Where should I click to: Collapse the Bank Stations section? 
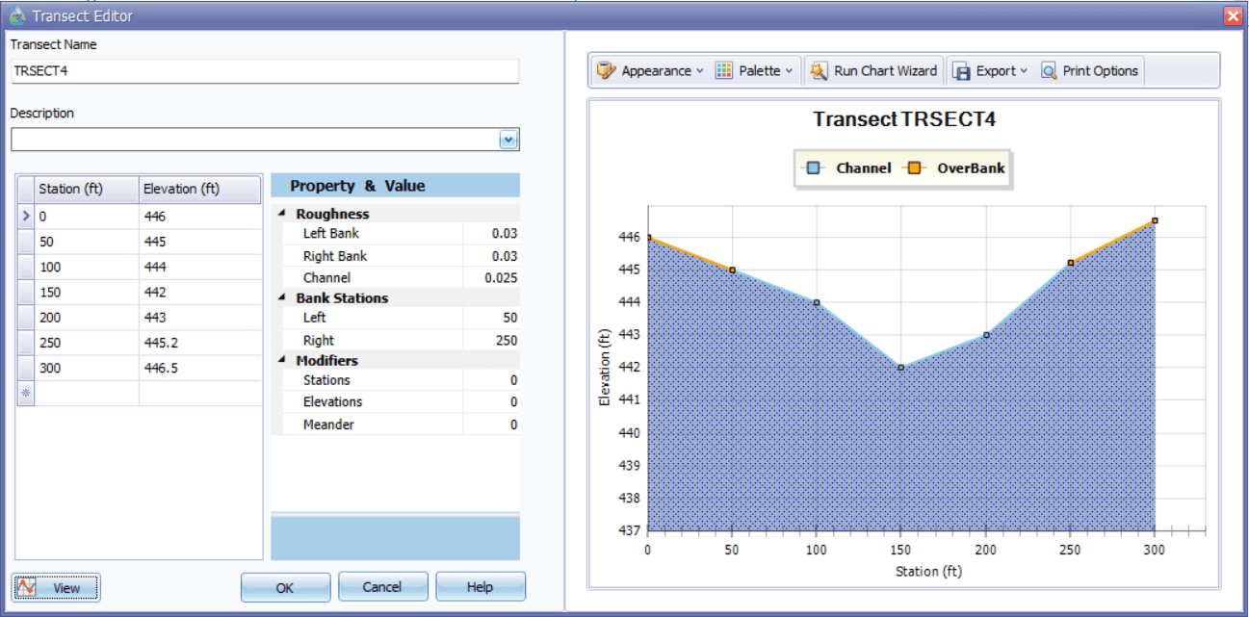(x=282, y=298)
